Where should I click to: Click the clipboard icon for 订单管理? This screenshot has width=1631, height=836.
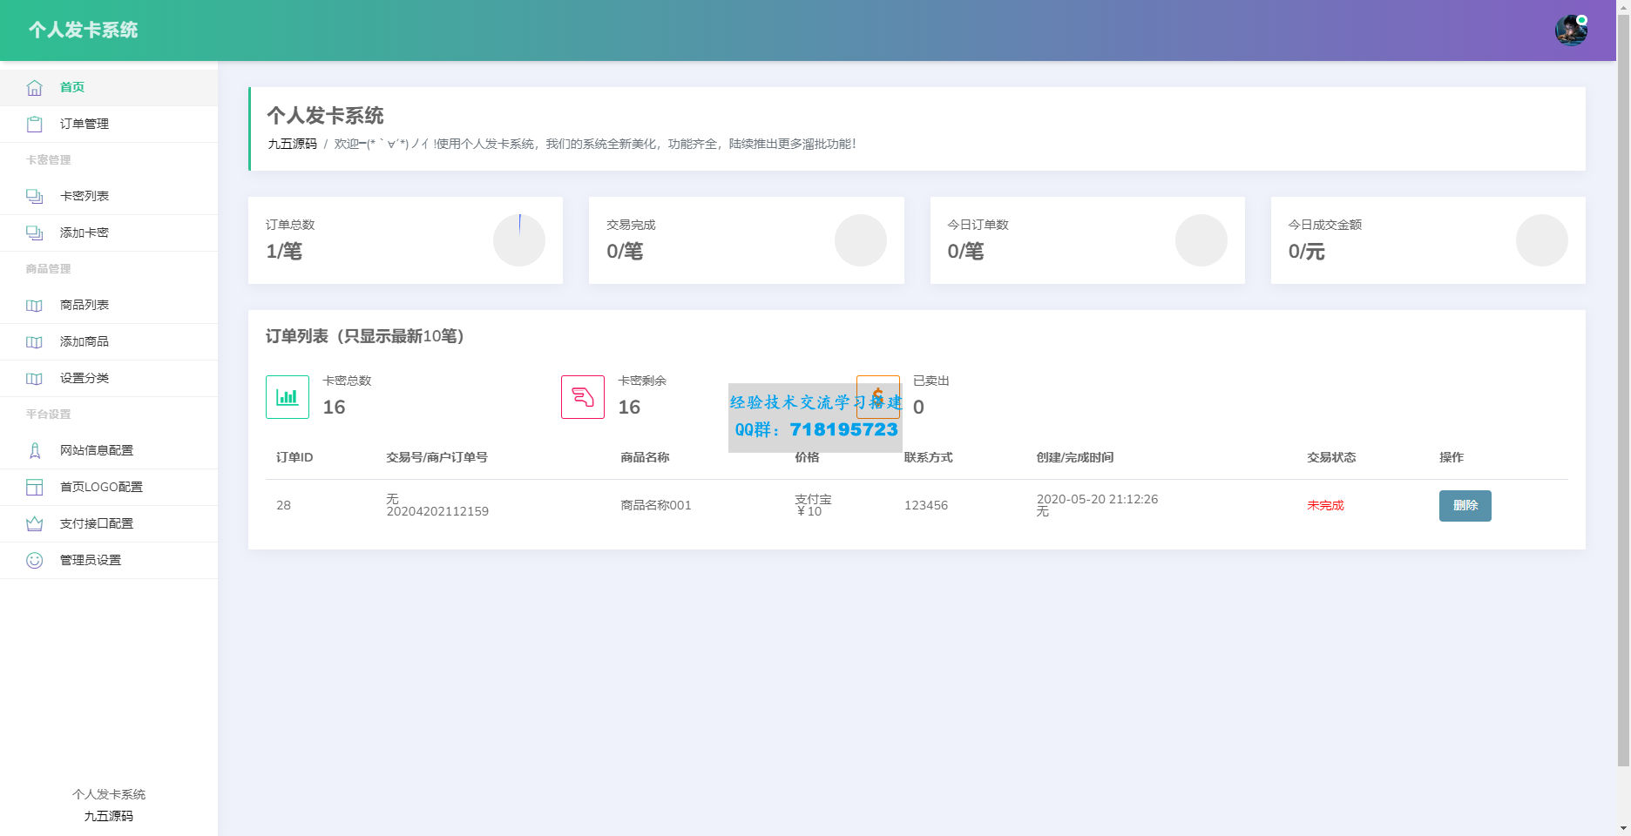(34, 124)
